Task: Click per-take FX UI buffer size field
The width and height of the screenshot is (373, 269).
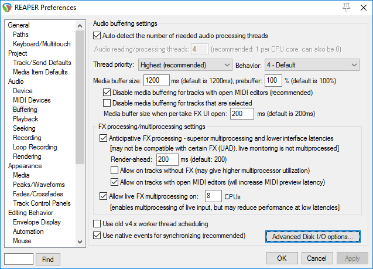Action: coord(242,114)
